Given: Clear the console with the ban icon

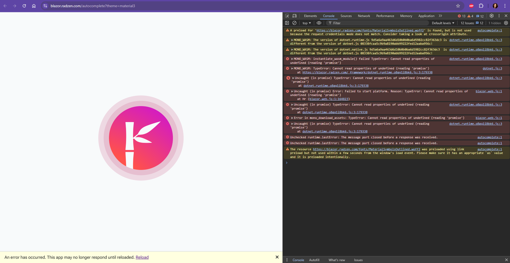Looking at the screenshot, I should (294, 23).
